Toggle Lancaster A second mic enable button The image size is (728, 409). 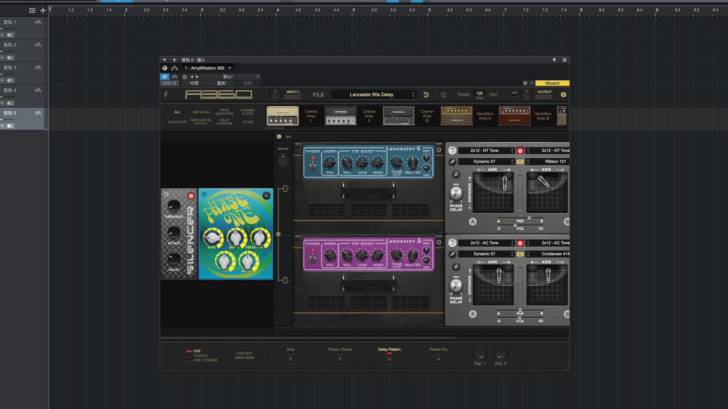tap(520, 254)
